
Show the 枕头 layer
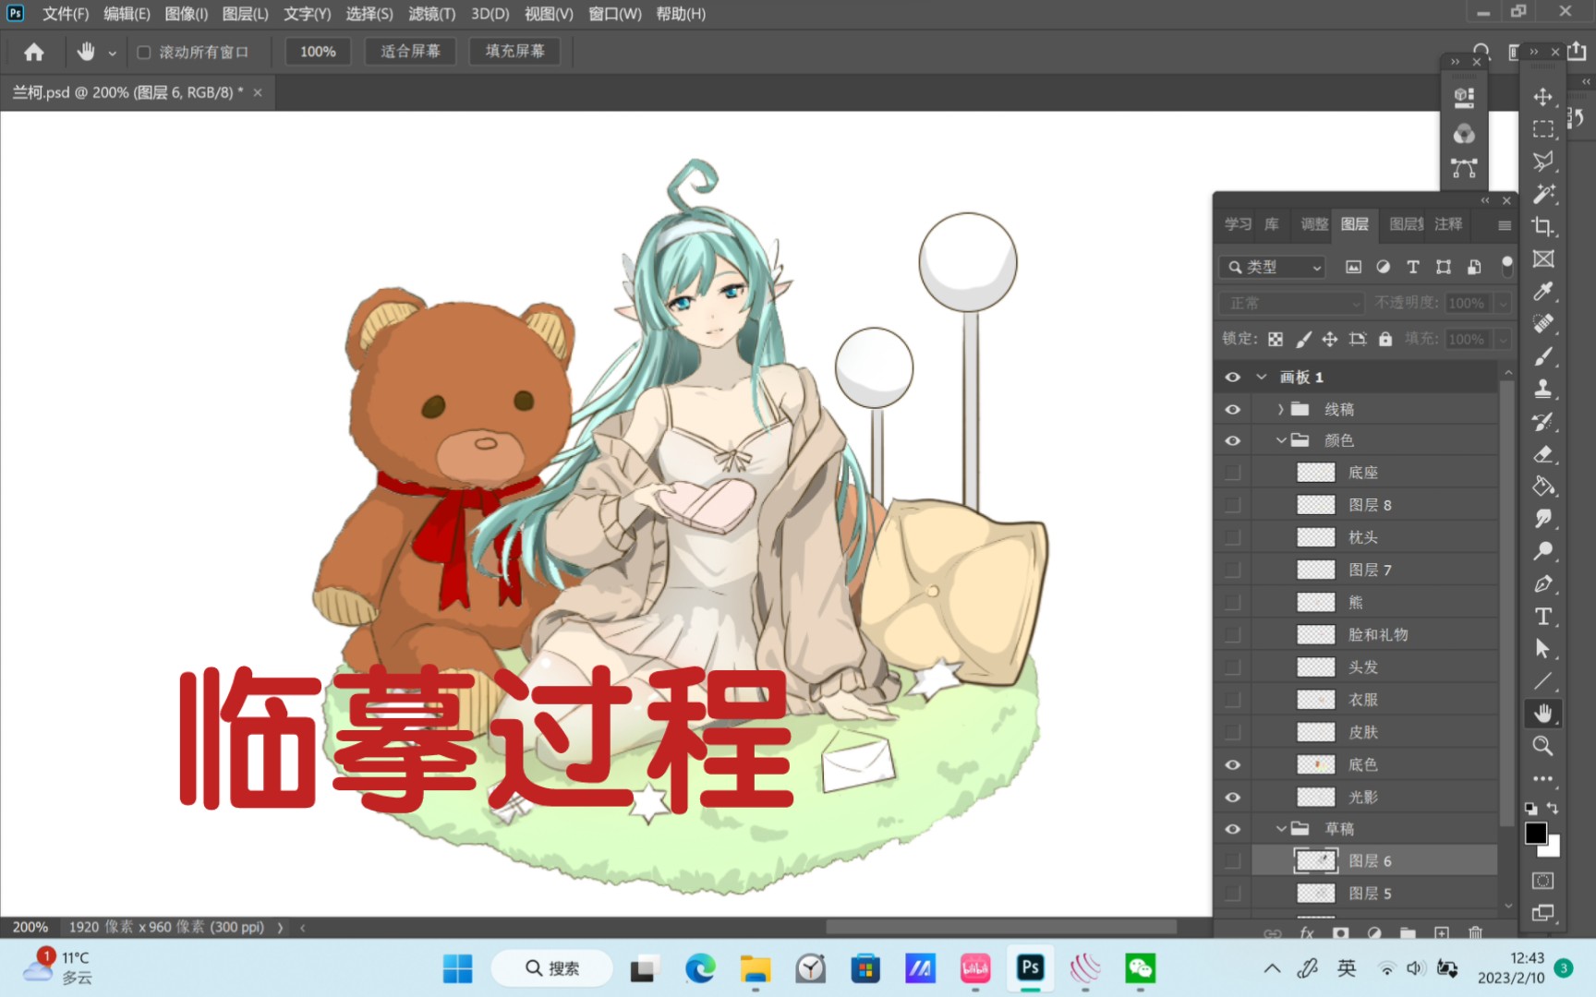[1232, 537]
